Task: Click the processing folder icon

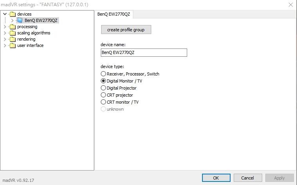Action: pyautogui.click(x=13, y=27)
